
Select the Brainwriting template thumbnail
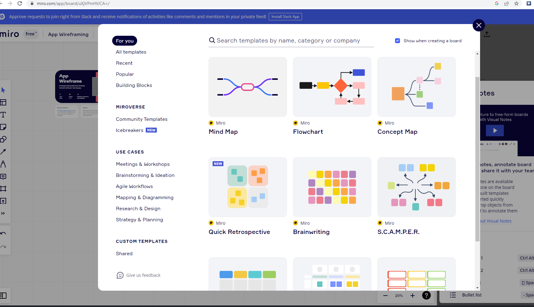click(x=332, y=187)
